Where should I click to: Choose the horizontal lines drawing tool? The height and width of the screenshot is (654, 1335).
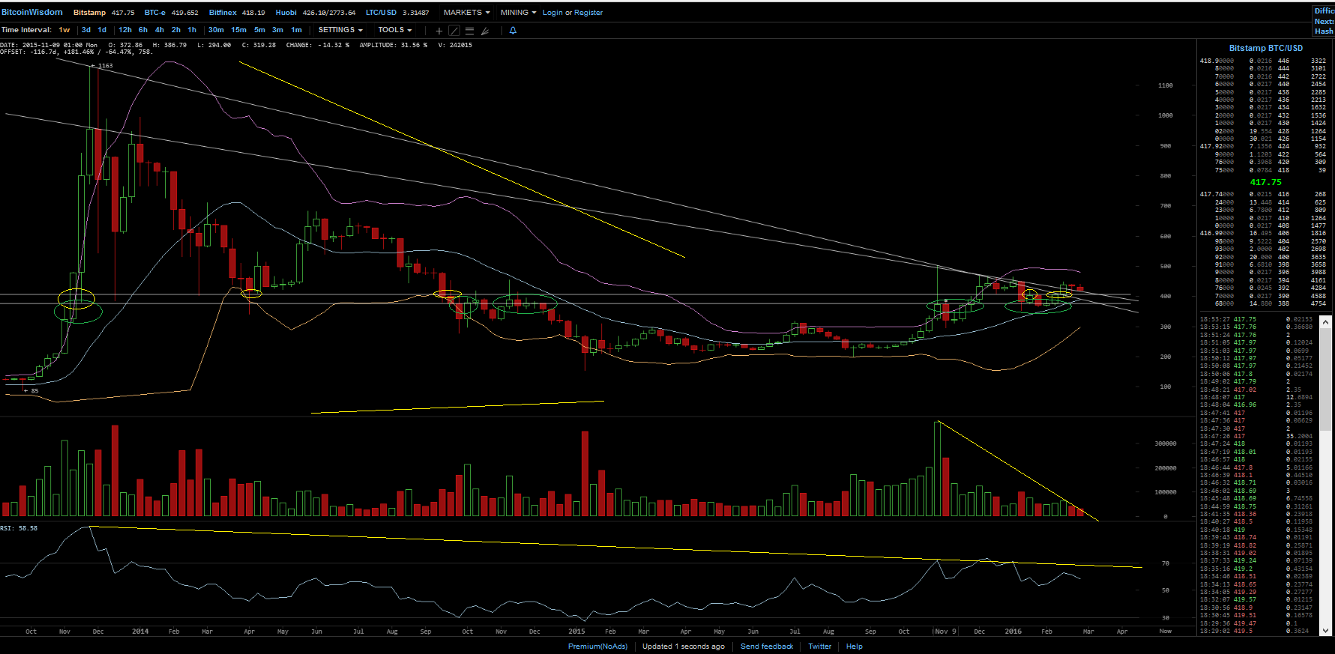point(469,31)
